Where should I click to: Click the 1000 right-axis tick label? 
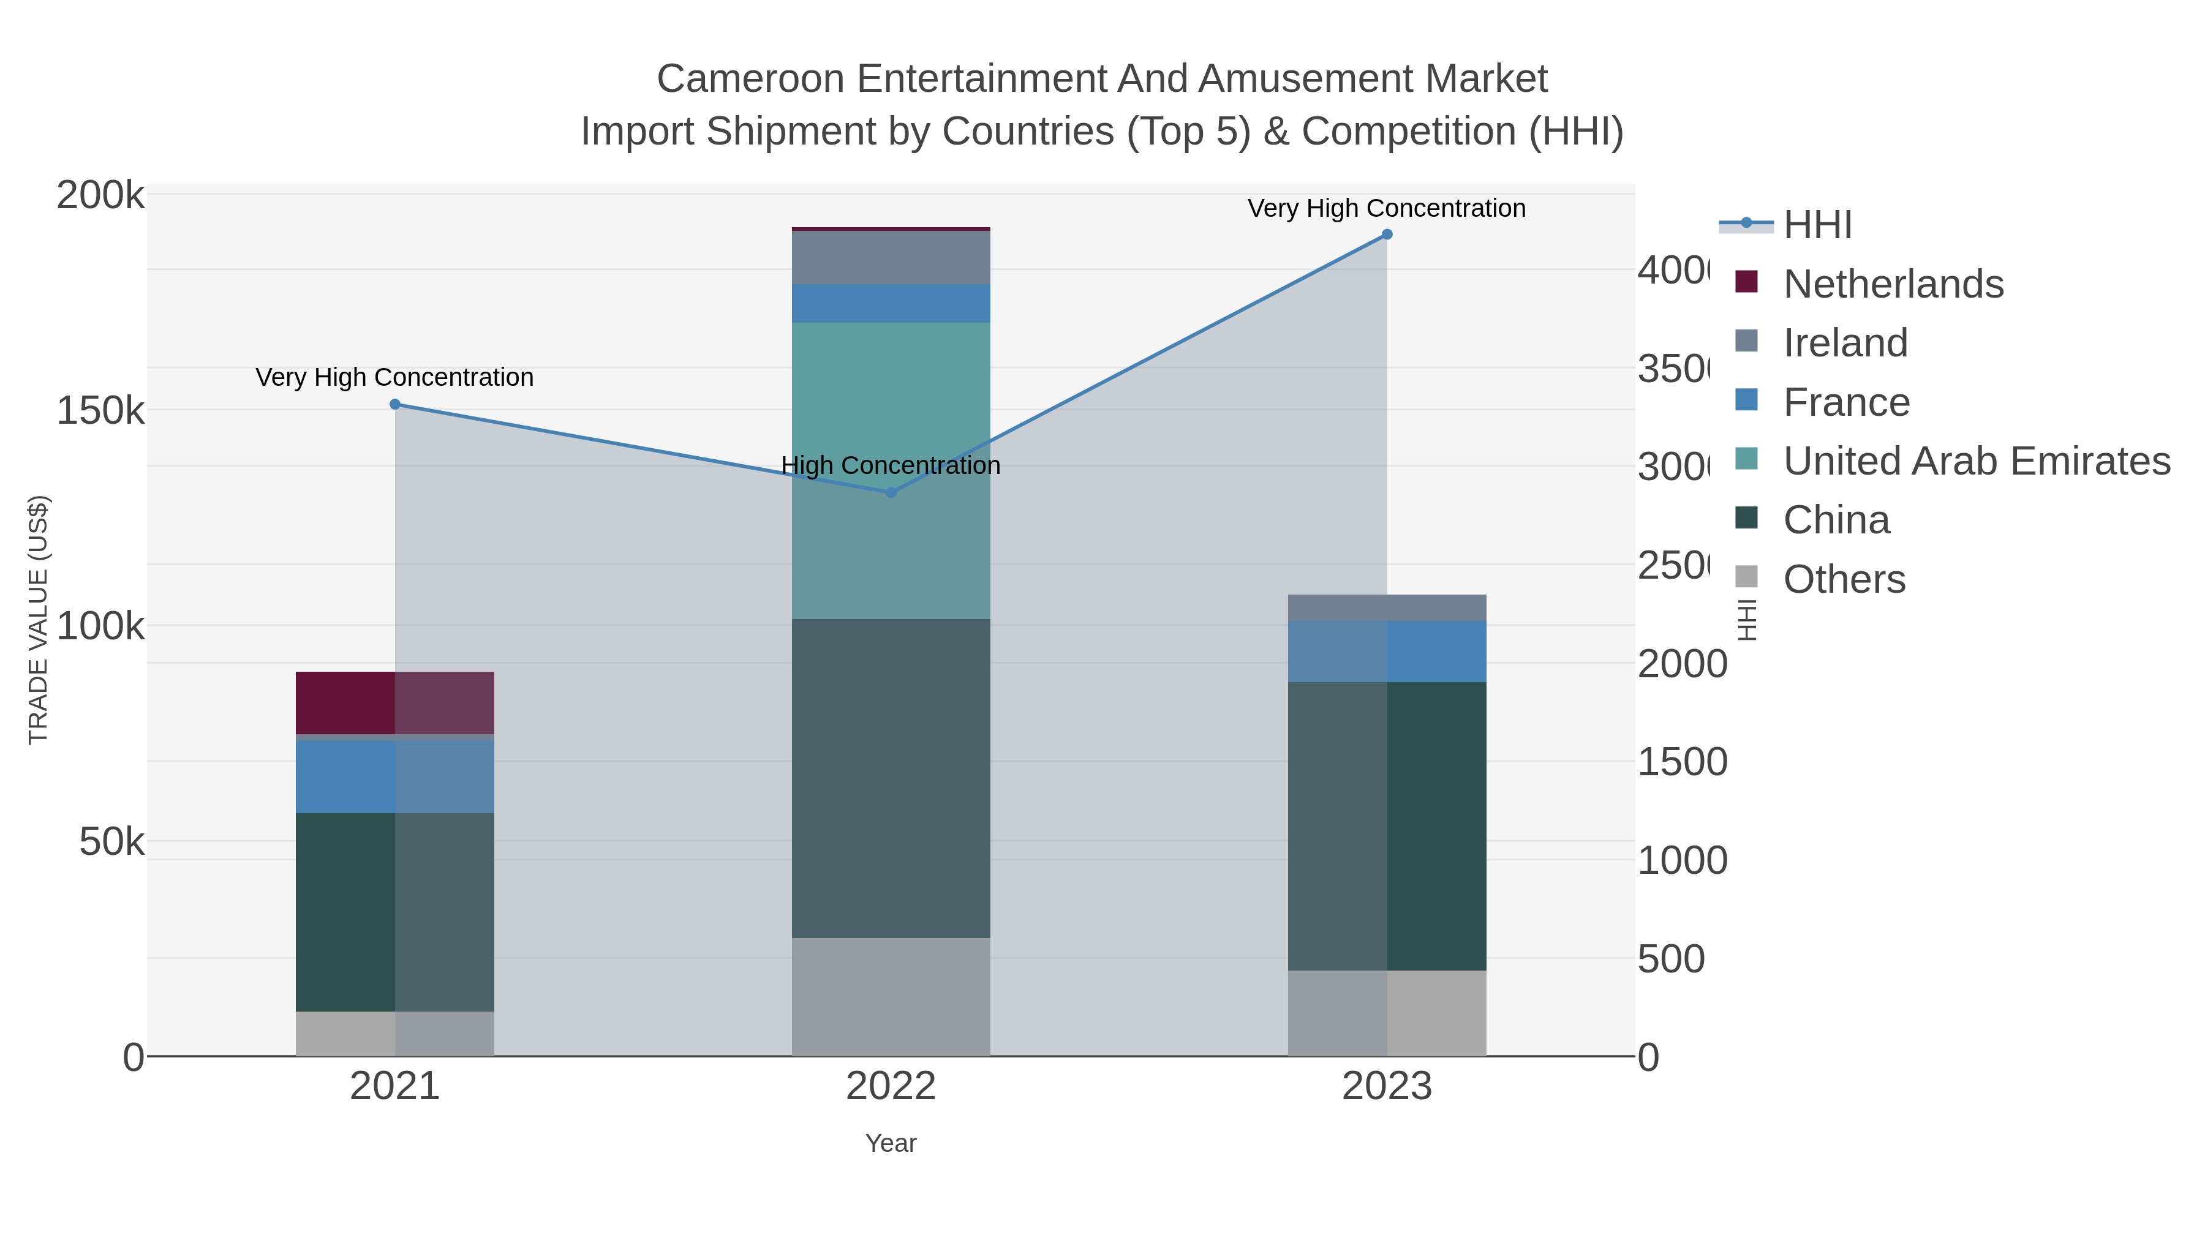tap(1682, 860)
